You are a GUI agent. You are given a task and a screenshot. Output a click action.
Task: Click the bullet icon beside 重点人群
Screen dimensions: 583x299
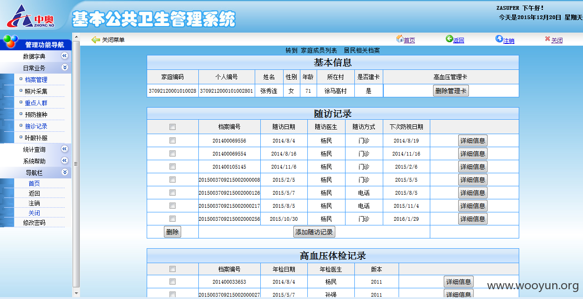(21, 102)
